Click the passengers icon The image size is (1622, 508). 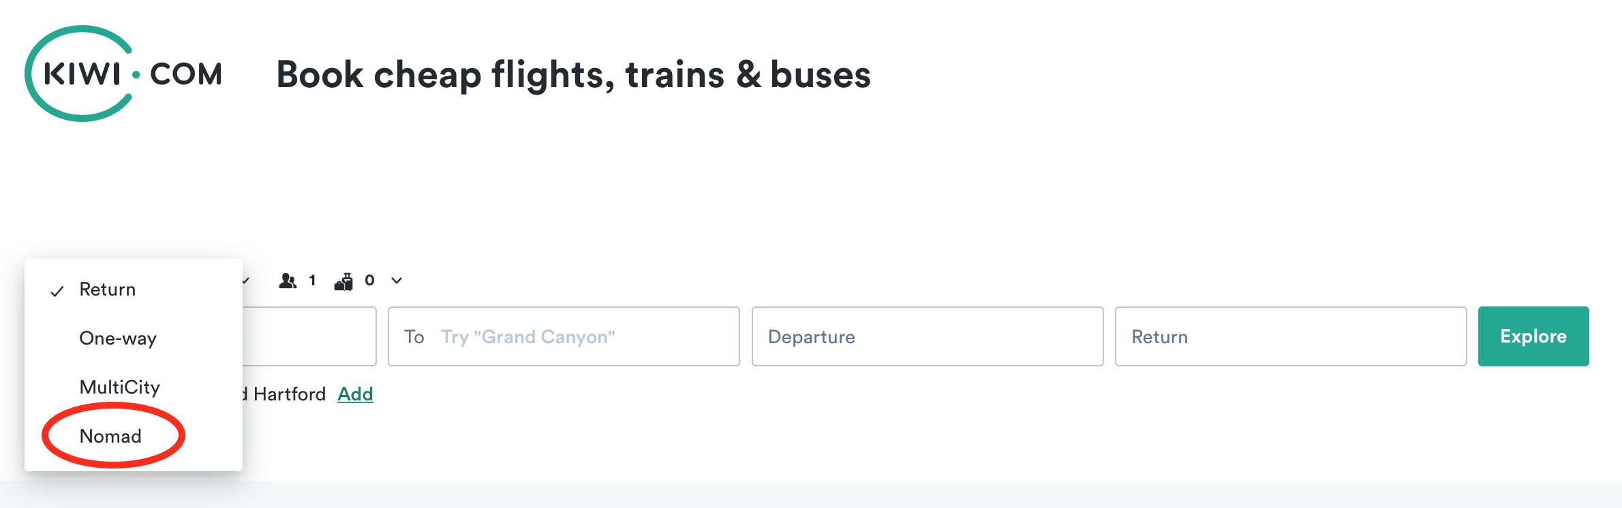(x=288, y=281)
